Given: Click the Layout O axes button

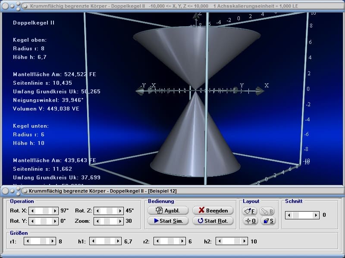Looking at the screenshot, I should pos(251,221).
